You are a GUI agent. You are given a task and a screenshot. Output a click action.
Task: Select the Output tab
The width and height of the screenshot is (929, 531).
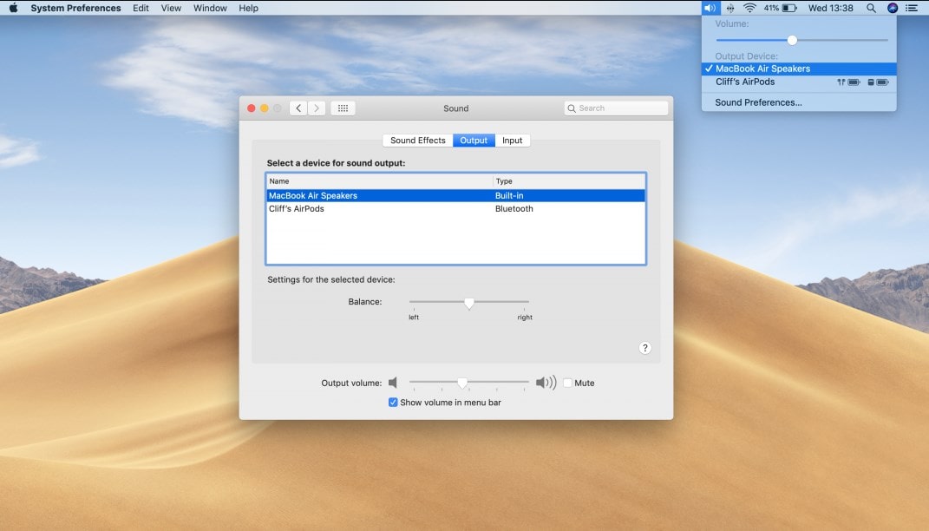(x=474, y=141)
